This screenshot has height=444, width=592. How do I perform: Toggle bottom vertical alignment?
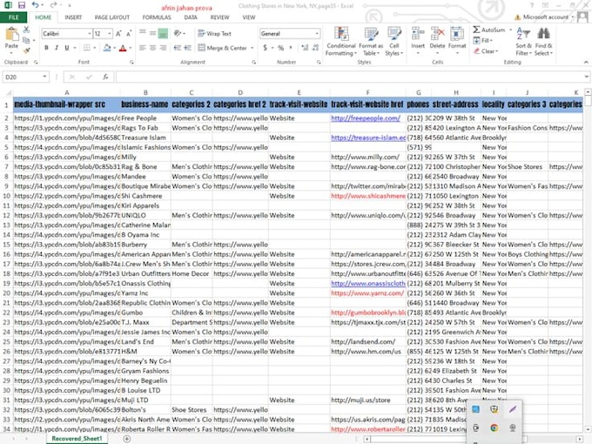pyautogui.click(x=163, y=34)
